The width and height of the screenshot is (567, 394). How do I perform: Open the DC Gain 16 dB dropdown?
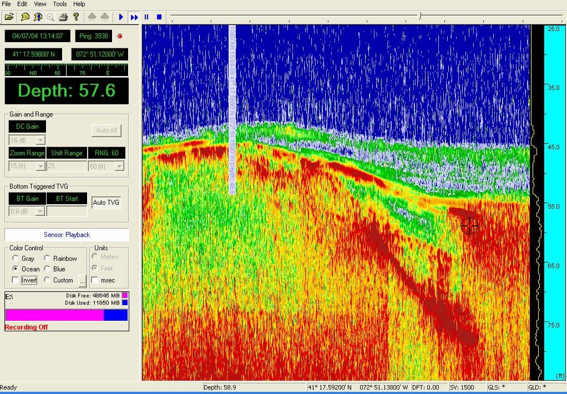click(41, 140)
